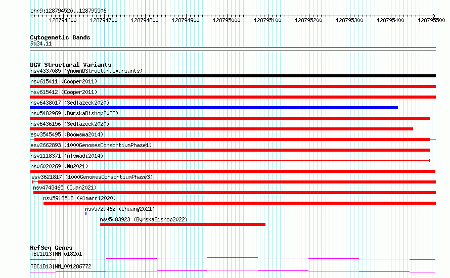Screen dimensions: 450x278
Task: Click the red bar under nsv5482969
Action: 230,118
